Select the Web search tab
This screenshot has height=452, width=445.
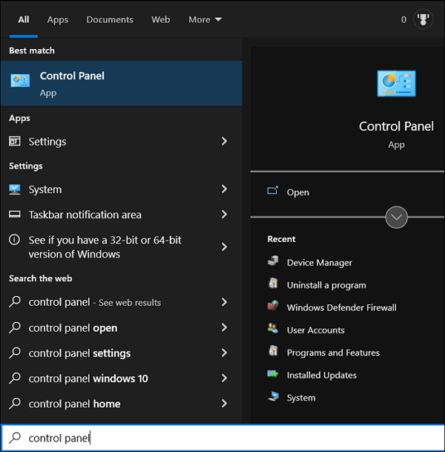tap(161, 20)
